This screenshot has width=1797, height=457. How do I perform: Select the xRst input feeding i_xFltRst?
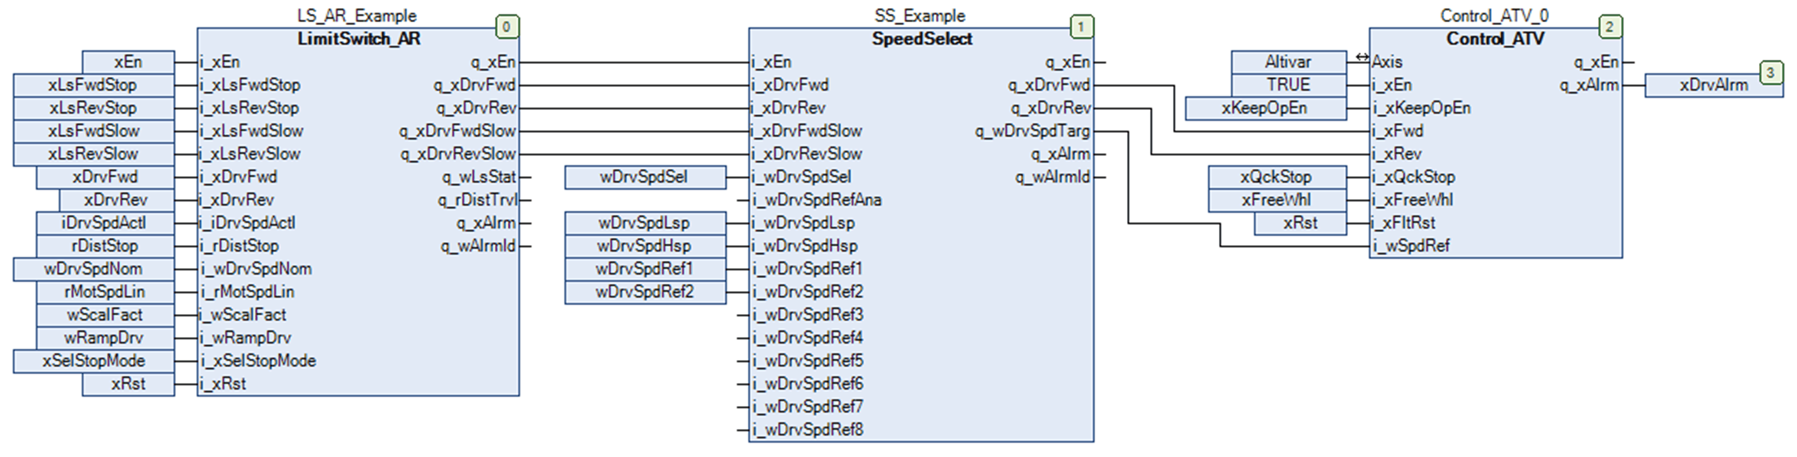pyautogui.click(x=1300, y=223)
